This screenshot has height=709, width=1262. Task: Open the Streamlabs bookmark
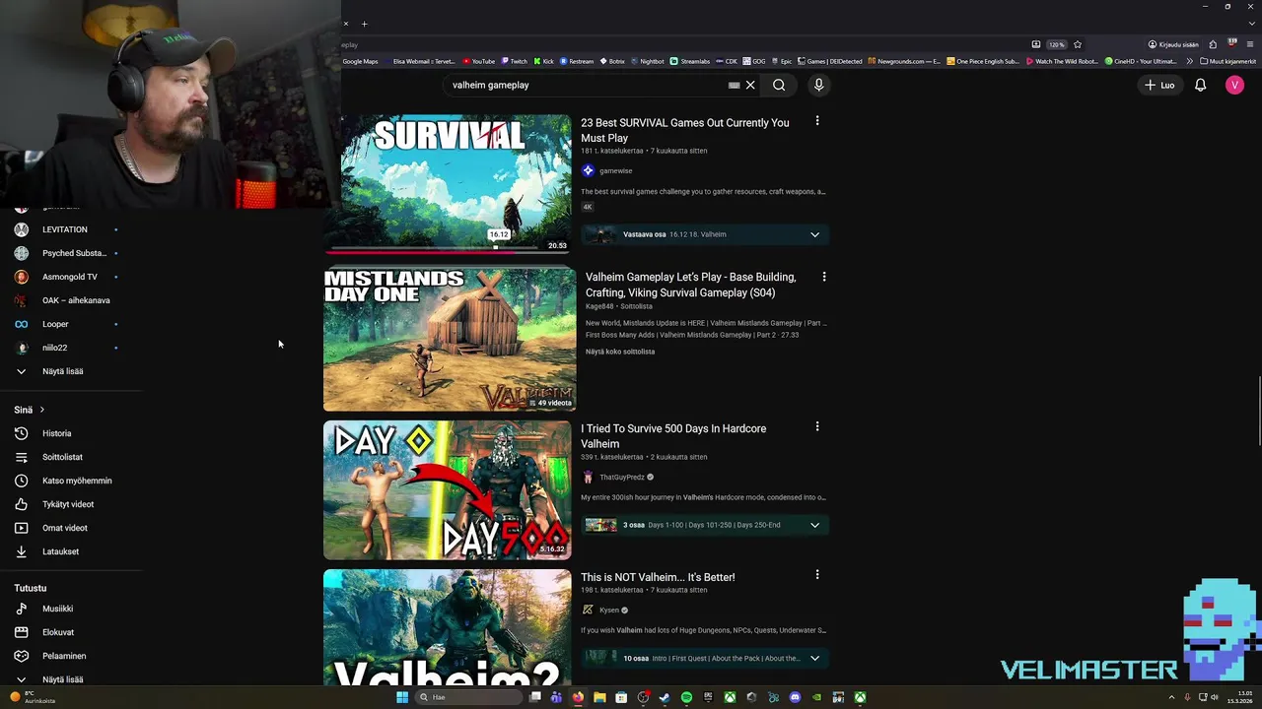coord(689,61)
